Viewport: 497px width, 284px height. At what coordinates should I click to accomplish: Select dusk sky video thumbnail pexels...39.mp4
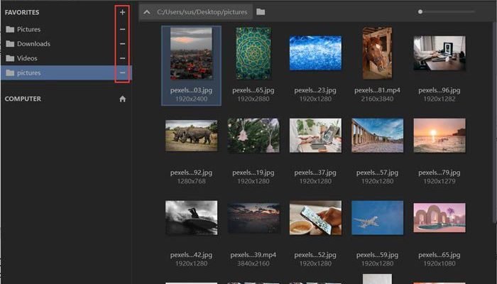253,218
